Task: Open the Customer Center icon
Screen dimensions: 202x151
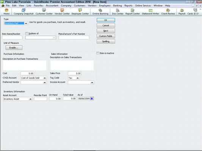Action: (44, 12)
